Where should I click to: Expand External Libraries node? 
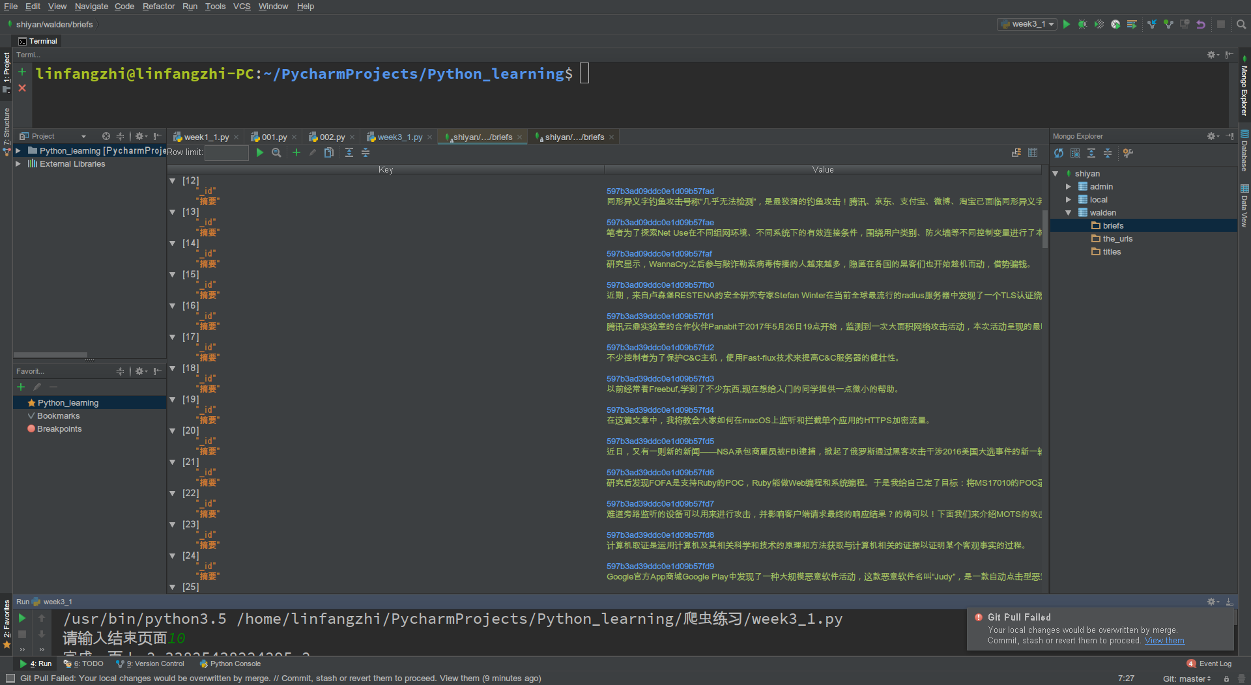[x=18, y=163]
